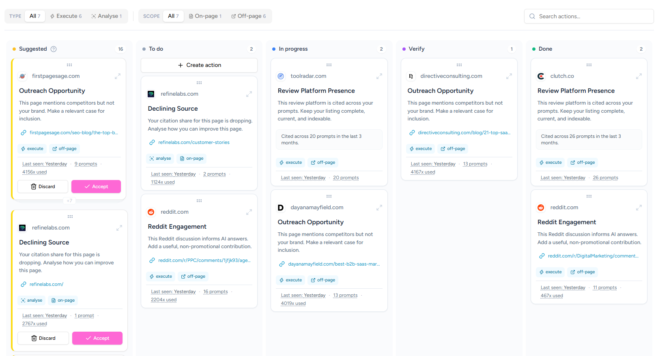Image resolution: width=658 pixels, height=356 pixels.
Task: Filter scope to Off-page
Action: pos(249,16)
